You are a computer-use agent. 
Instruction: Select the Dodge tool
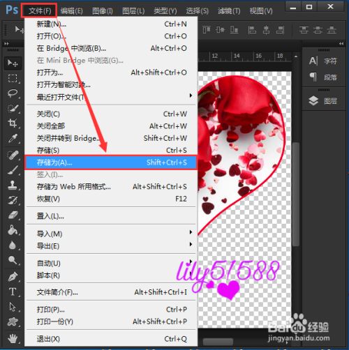(x=13, y=260)
